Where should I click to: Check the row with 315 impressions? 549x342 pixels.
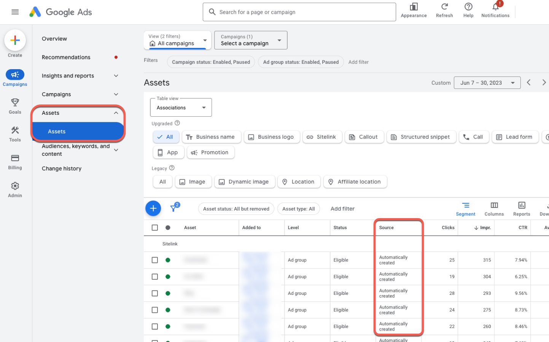(155, 260)
